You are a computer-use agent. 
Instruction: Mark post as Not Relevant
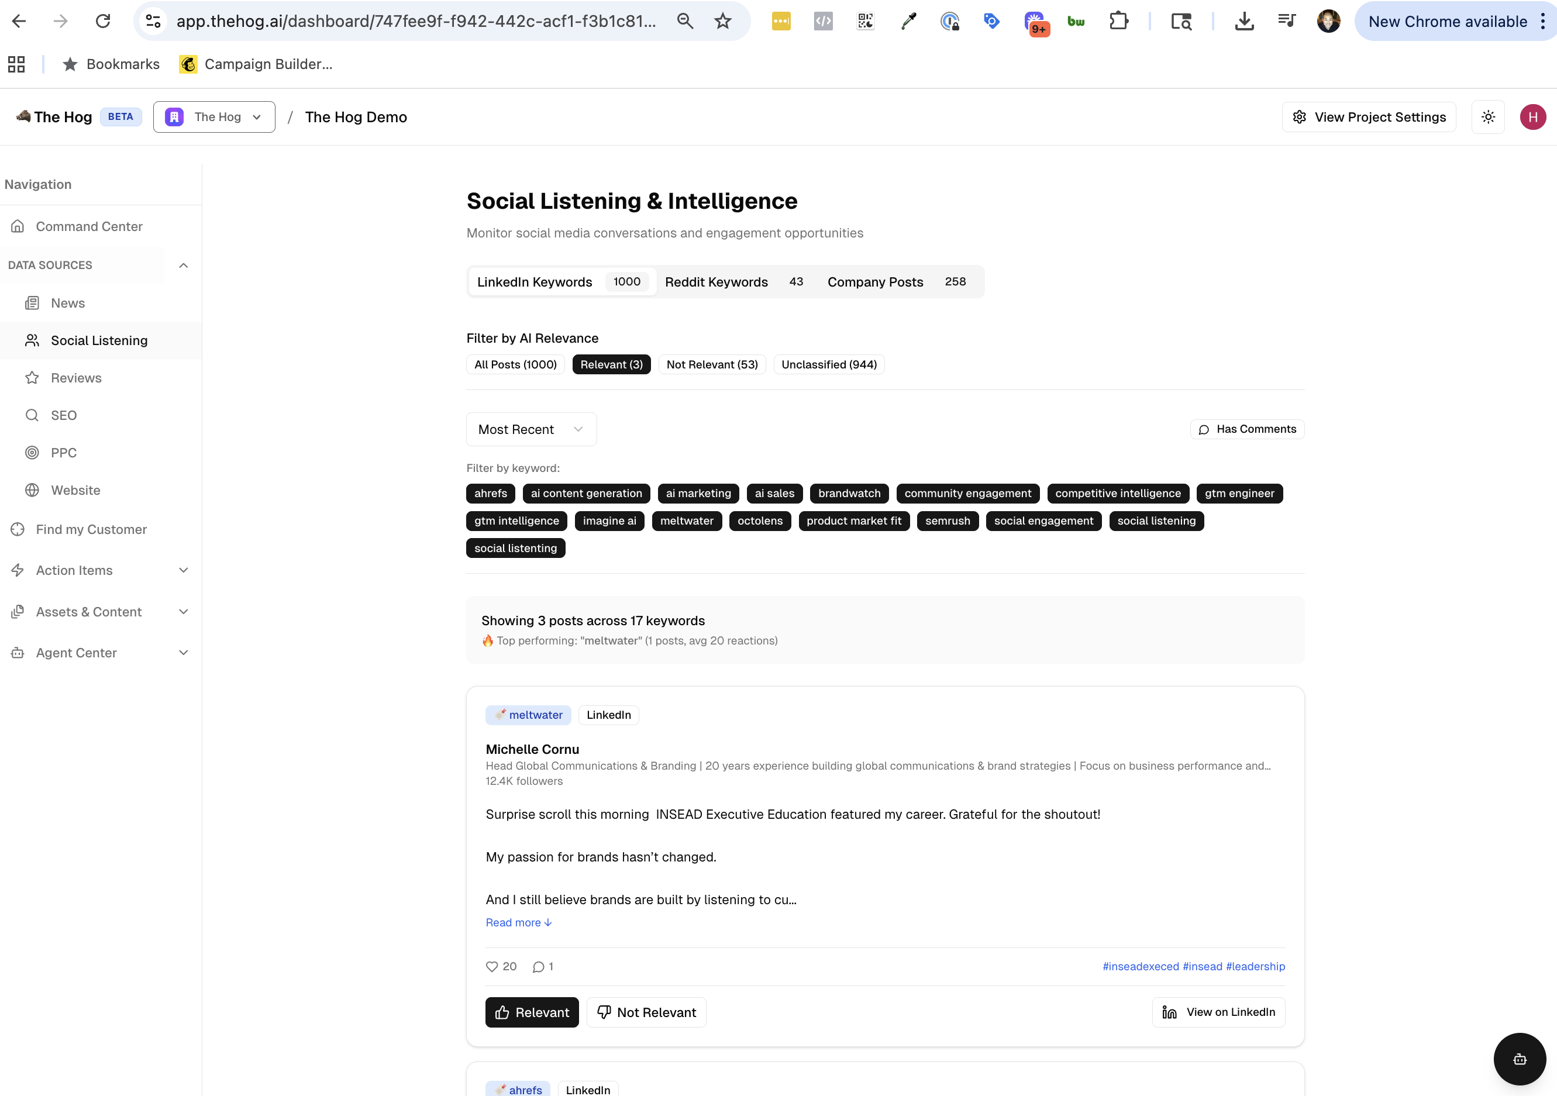click(646, 1012)
